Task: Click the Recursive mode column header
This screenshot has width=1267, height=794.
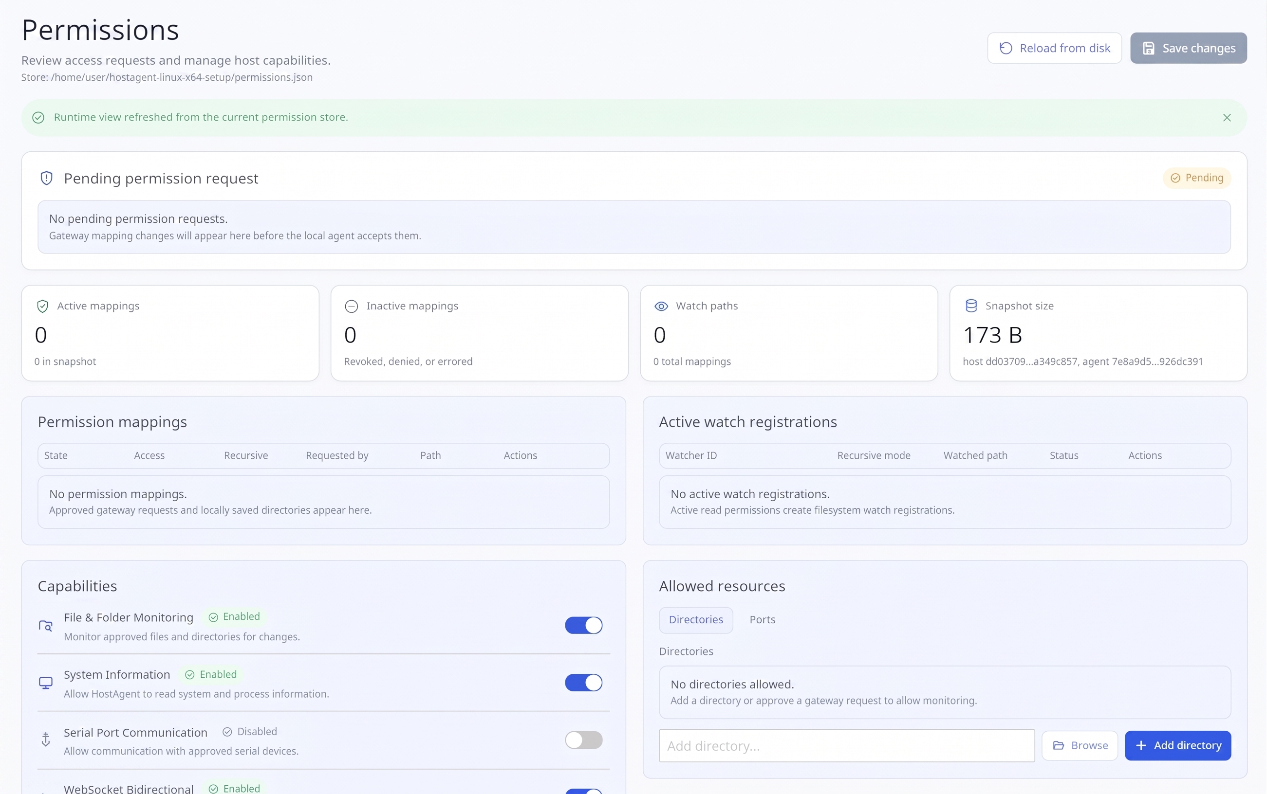Action: point(874,456)
